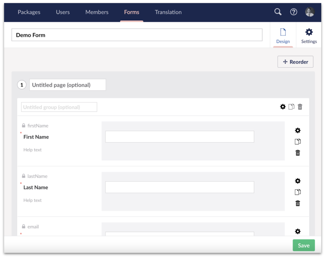This screenshot has height=259, width=327.
Task: Unlock the firstName alias
Action: coord(24,126)
